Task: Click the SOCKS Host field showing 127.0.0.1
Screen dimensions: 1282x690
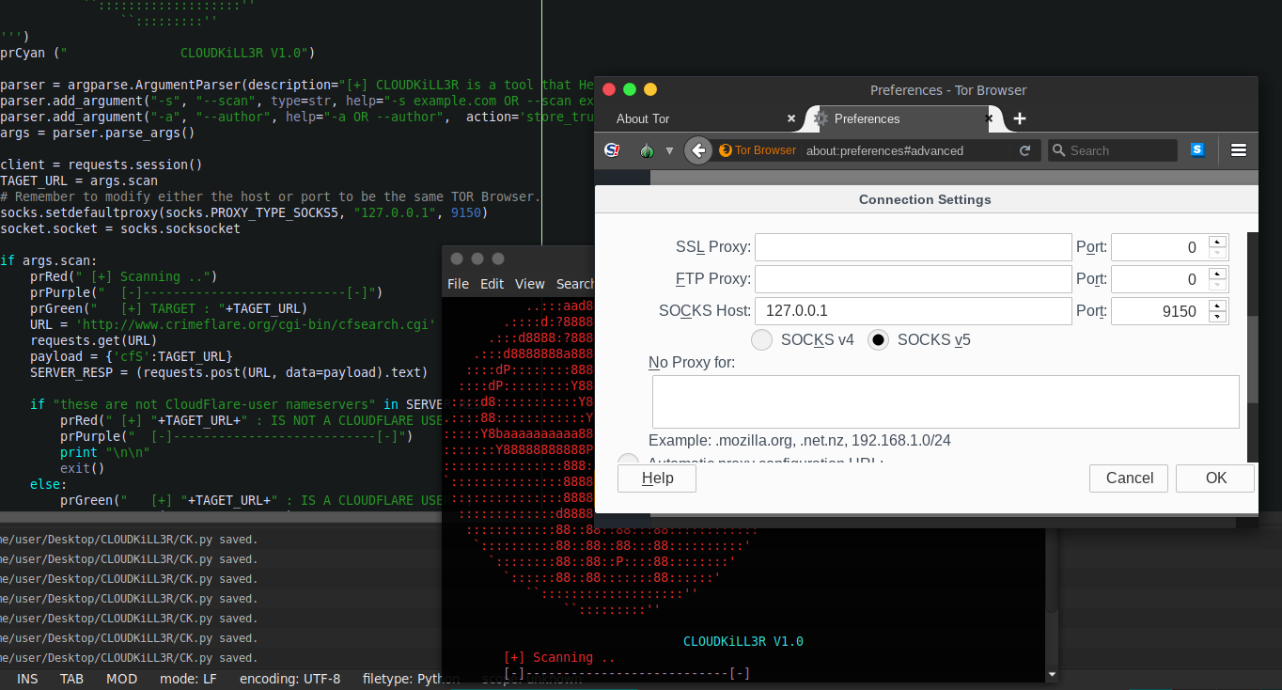Action: (x=914, y=311)
